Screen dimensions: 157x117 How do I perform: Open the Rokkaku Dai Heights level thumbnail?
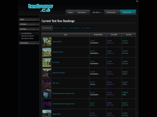47,73
